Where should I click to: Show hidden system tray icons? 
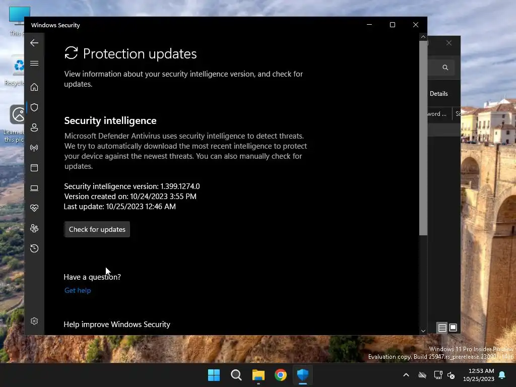pos(406,375)
